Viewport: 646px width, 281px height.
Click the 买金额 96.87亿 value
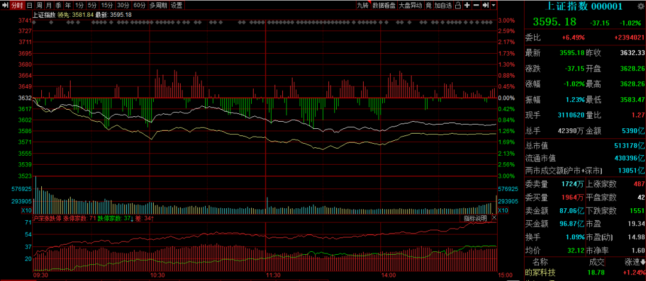pyautogui.click(x=572, y=224)
